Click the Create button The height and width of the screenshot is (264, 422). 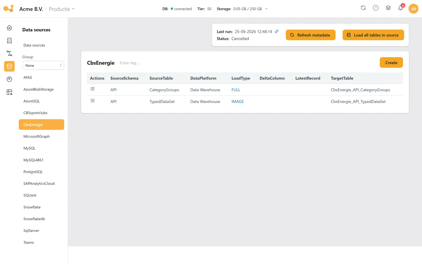[x=391, y=62]
